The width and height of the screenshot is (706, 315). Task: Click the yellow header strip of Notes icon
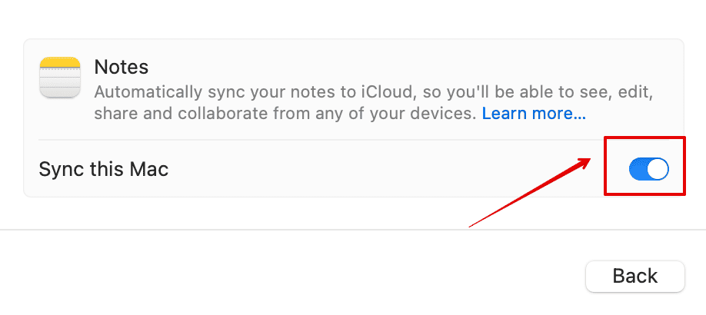[59, 63]
